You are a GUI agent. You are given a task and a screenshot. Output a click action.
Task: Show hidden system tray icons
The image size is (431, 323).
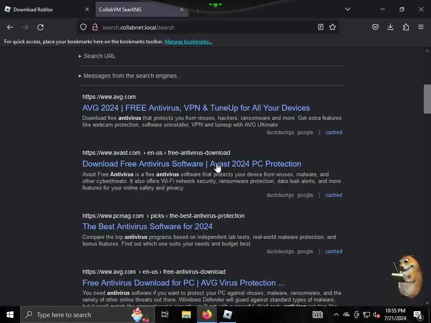[x=336, y=315]
